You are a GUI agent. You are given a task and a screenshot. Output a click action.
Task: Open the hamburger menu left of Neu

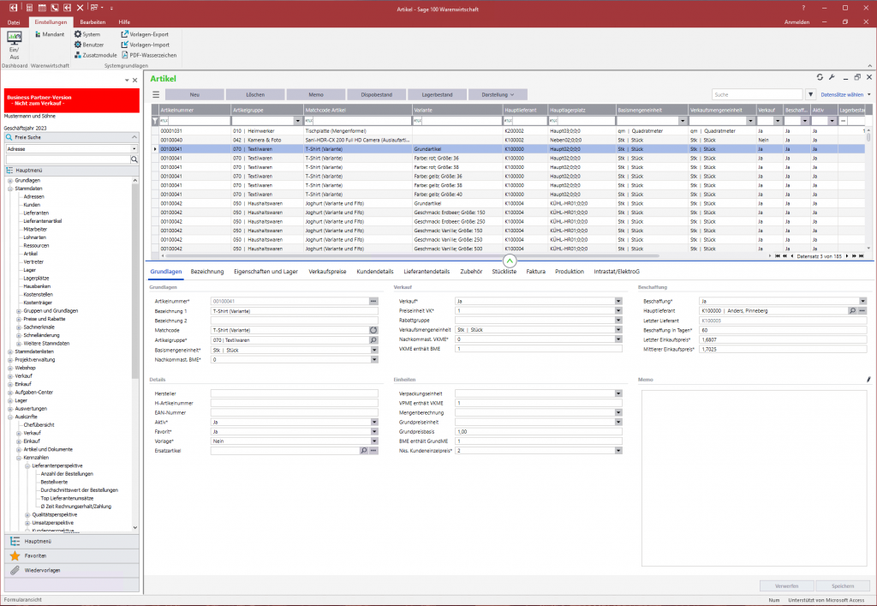[156, 94]
